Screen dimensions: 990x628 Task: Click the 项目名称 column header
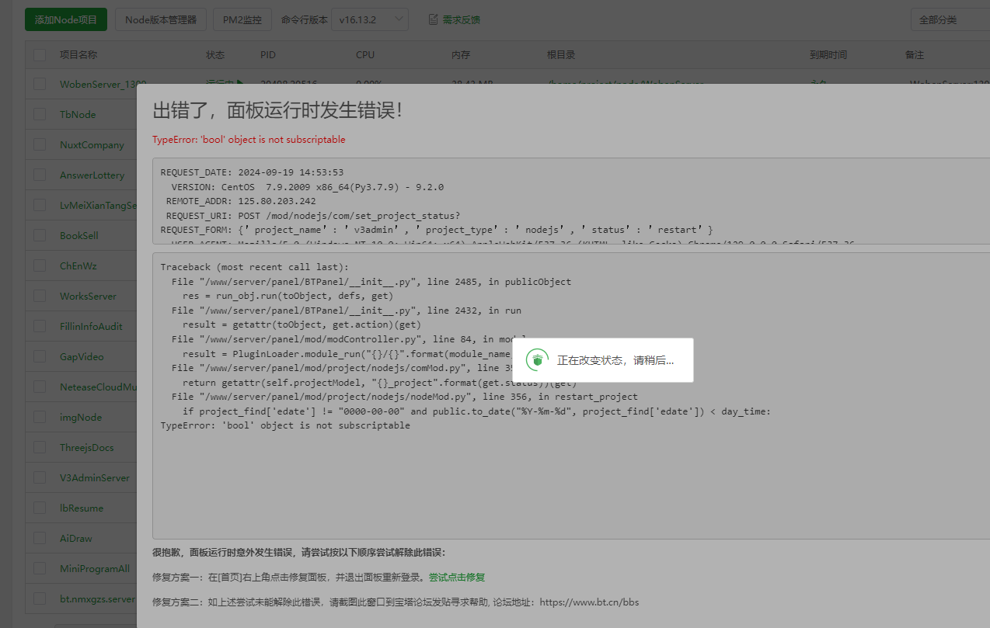point(78,55)
